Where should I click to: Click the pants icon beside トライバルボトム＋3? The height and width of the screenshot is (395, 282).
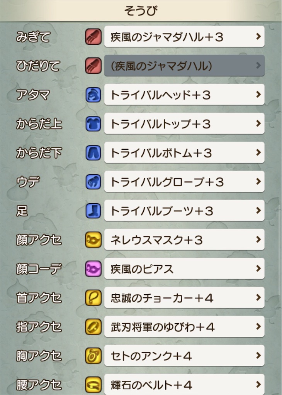point(93,153)
